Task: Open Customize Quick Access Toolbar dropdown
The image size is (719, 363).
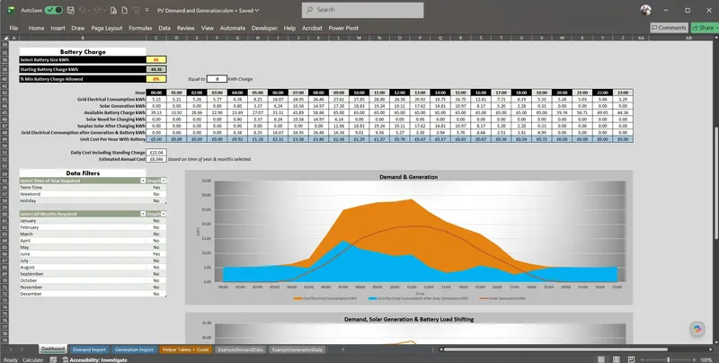Action: [146, 10]
